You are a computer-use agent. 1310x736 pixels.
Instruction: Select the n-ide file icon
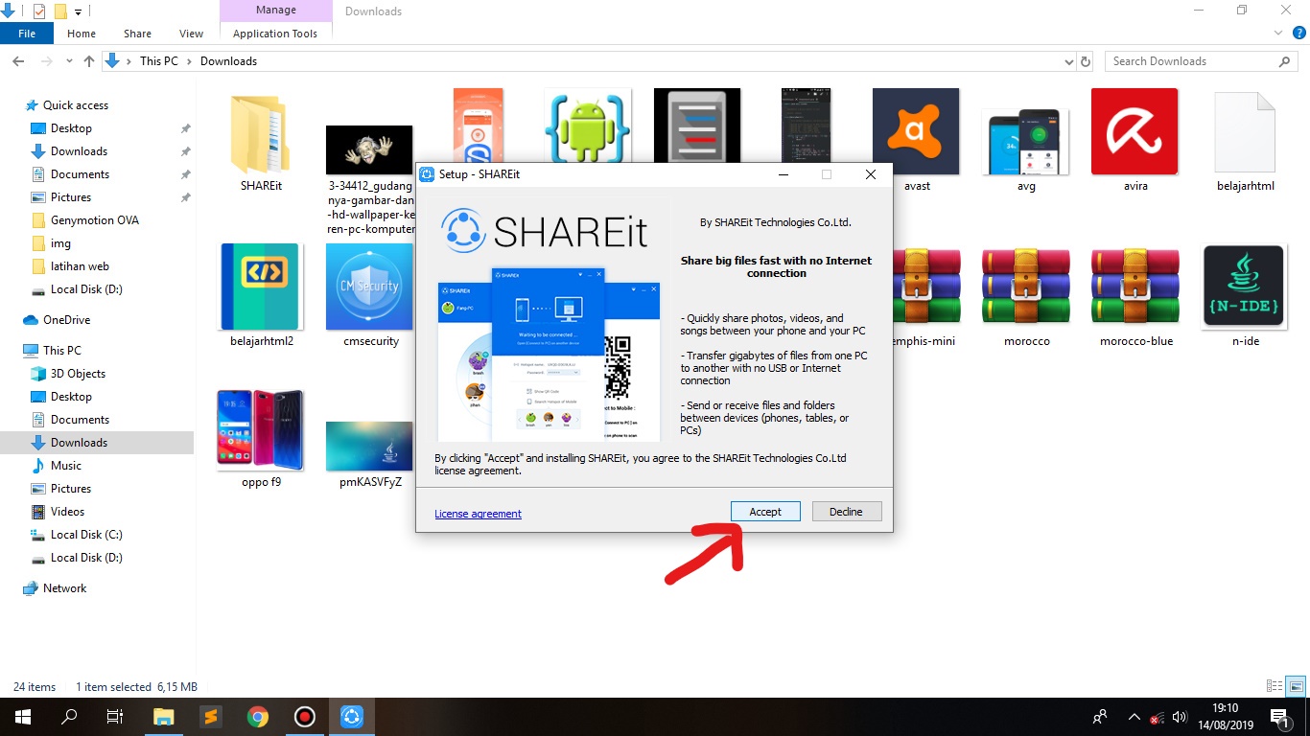(1244, 287)
